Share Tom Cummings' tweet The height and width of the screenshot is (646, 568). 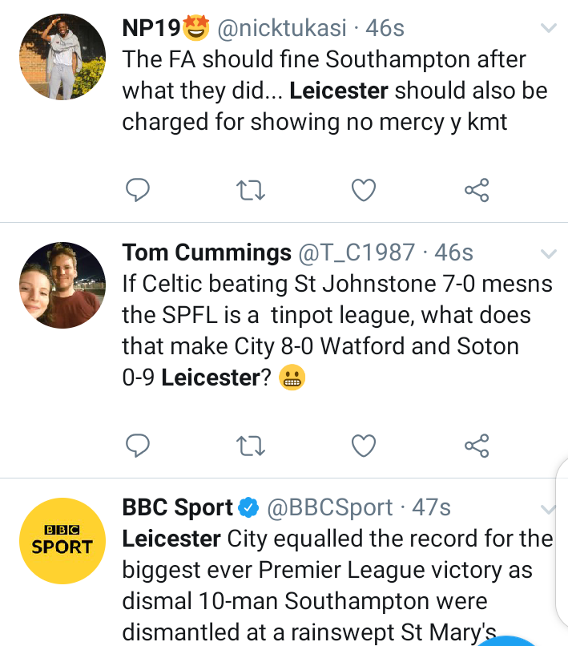point(476,444)
